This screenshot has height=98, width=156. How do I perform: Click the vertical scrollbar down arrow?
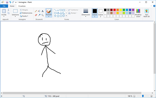[155, 91]
